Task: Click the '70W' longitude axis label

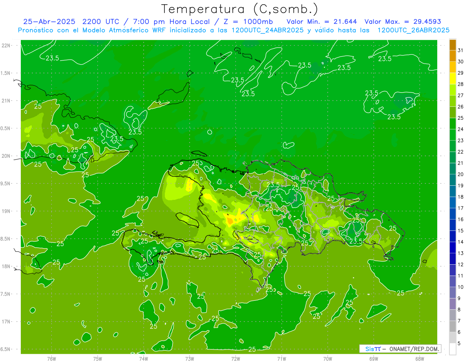Action: point(327,359)
